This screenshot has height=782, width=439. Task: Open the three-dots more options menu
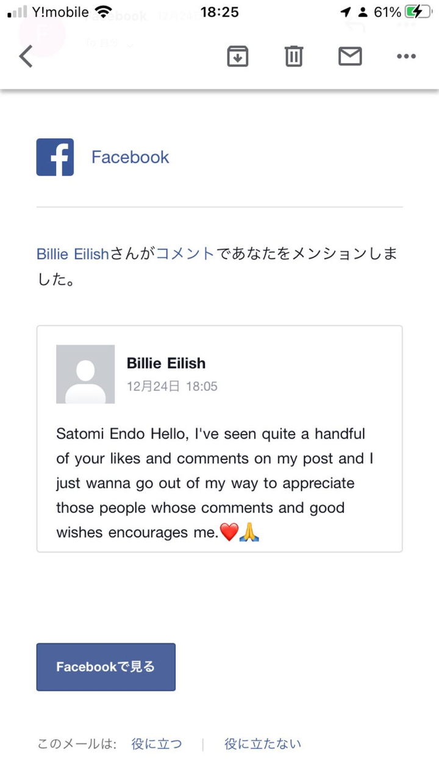click(x=406, y=56)
